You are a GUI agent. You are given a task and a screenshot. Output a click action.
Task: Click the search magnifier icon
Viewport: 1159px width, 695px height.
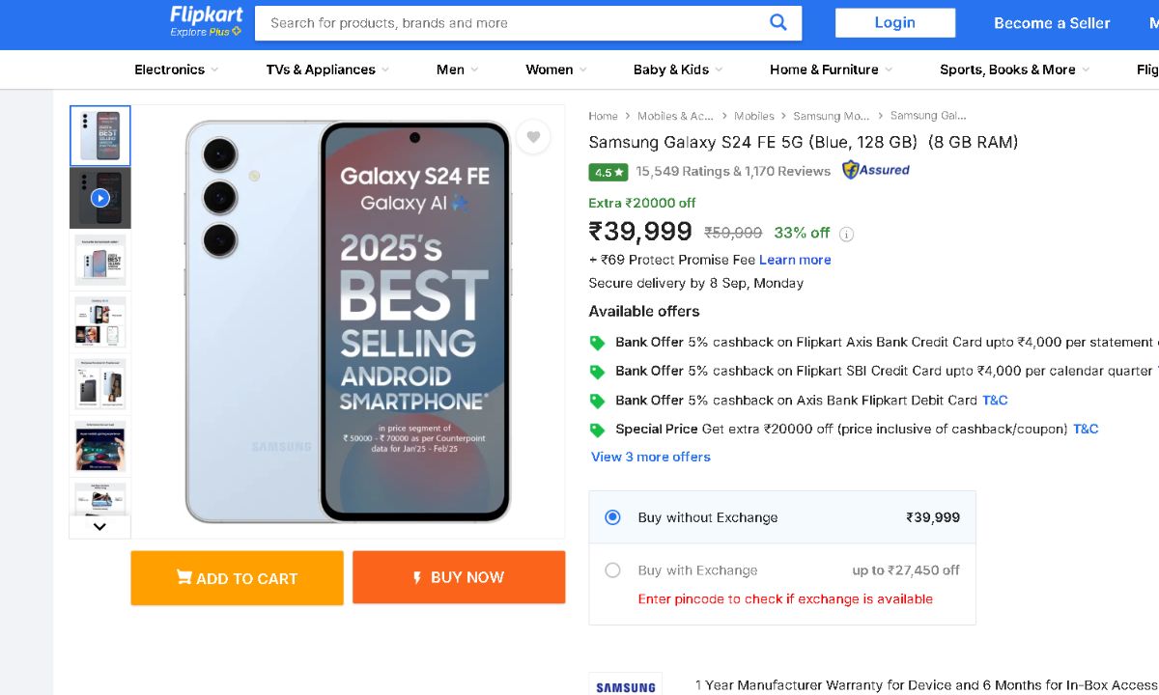(x=778, y=22)
